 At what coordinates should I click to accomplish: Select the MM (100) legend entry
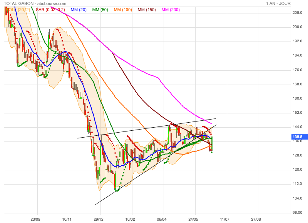click(x=123, y=10)
